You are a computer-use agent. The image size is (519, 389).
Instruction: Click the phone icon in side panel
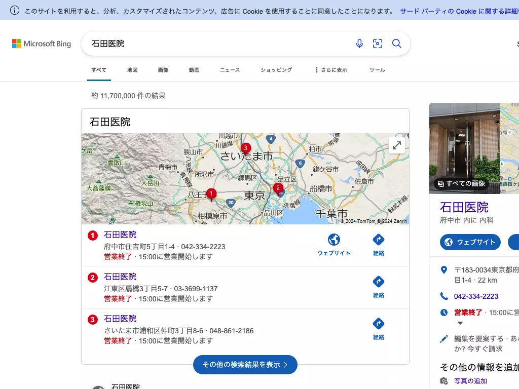pos(444,296)
